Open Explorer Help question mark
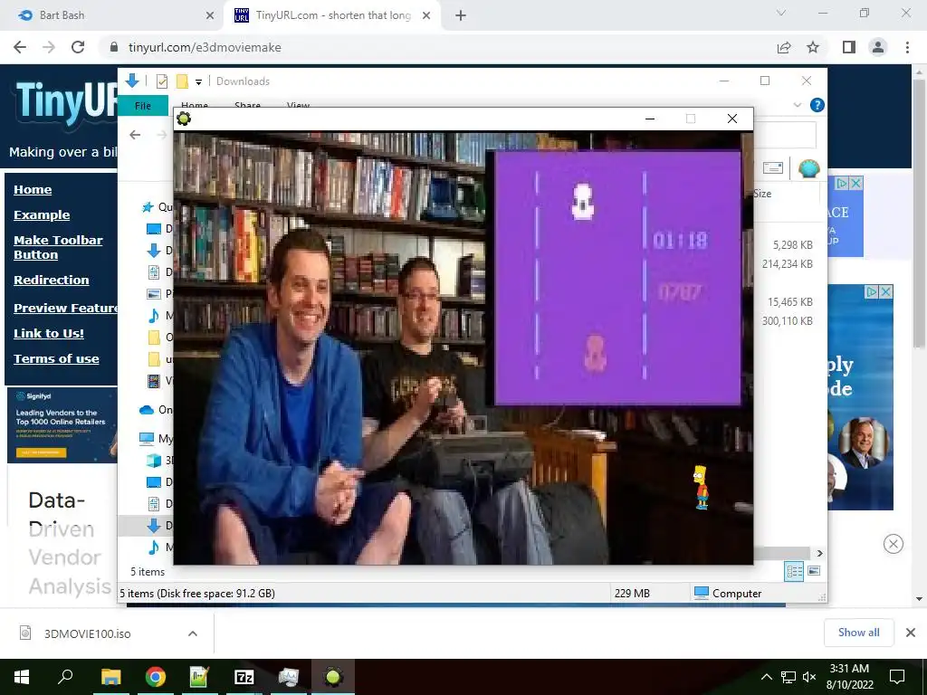The height and width of the screenshot is (695, 927). click(817, 105)
